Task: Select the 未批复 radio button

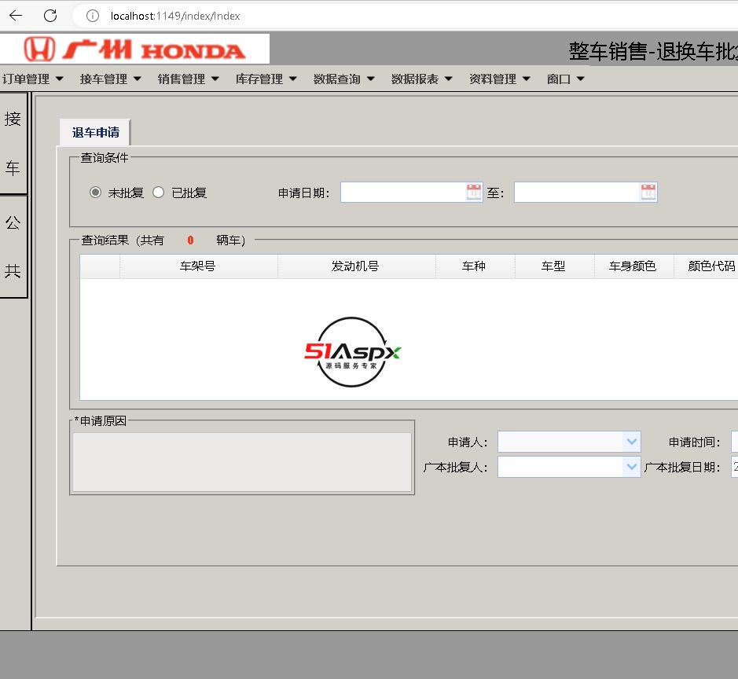Action: 96,193
